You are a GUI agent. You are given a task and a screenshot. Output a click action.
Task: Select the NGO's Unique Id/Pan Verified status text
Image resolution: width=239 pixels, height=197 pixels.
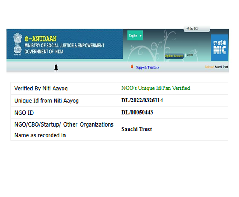click(x=155, y=88)
